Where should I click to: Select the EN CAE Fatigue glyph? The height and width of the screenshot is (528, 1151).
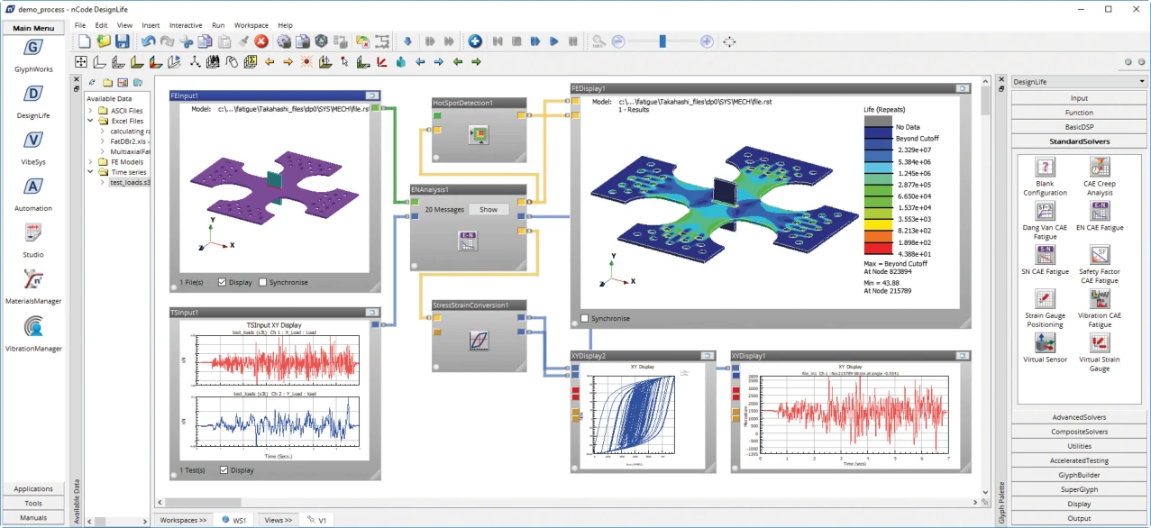click(x=1100, y=212)
